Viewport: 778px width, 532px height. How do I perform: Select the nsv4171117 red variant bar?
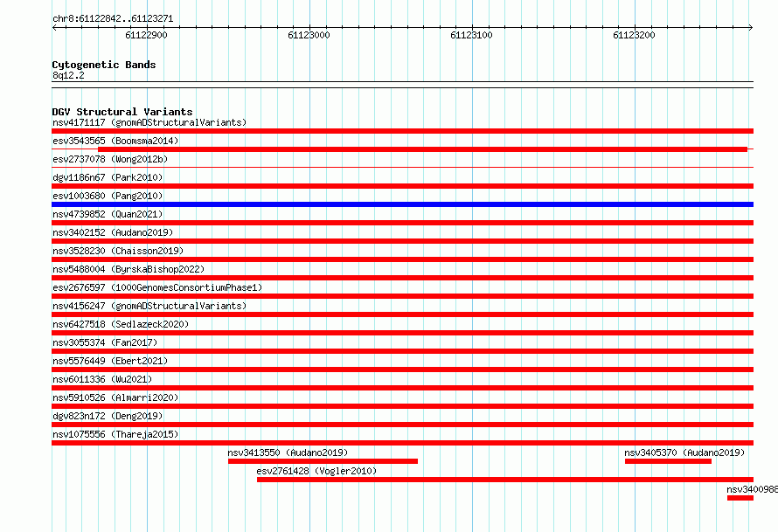click(402, 131)
